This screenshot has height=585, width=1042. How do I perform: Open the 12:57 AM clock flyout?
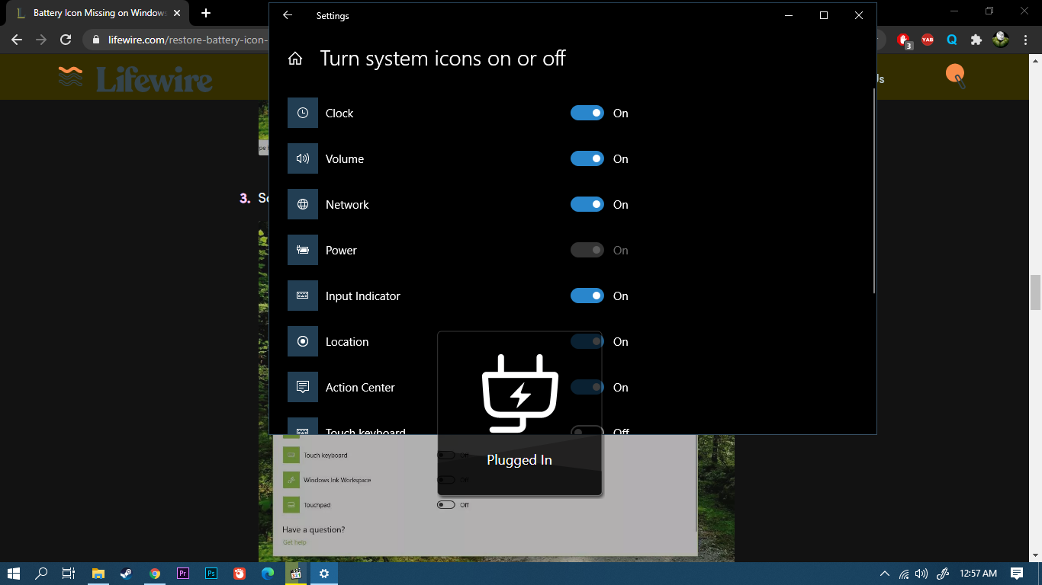[979, 574]
